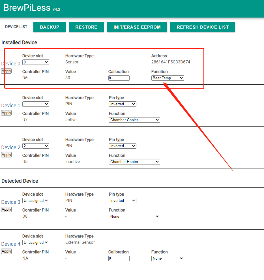This screenshot has height=280, width=264.
Task: Open Device 1 Pin type Inverted dropdown
Action: 123,104
